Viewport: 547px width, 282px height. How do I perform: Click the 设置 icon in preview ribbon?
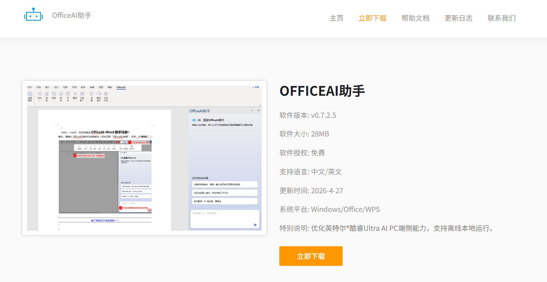coord(92,94)
